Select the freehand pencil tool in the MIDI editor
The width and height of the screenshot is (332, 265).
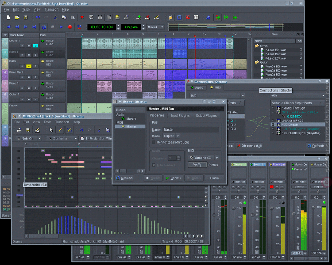pyautogui.click(x=69, y=130)
